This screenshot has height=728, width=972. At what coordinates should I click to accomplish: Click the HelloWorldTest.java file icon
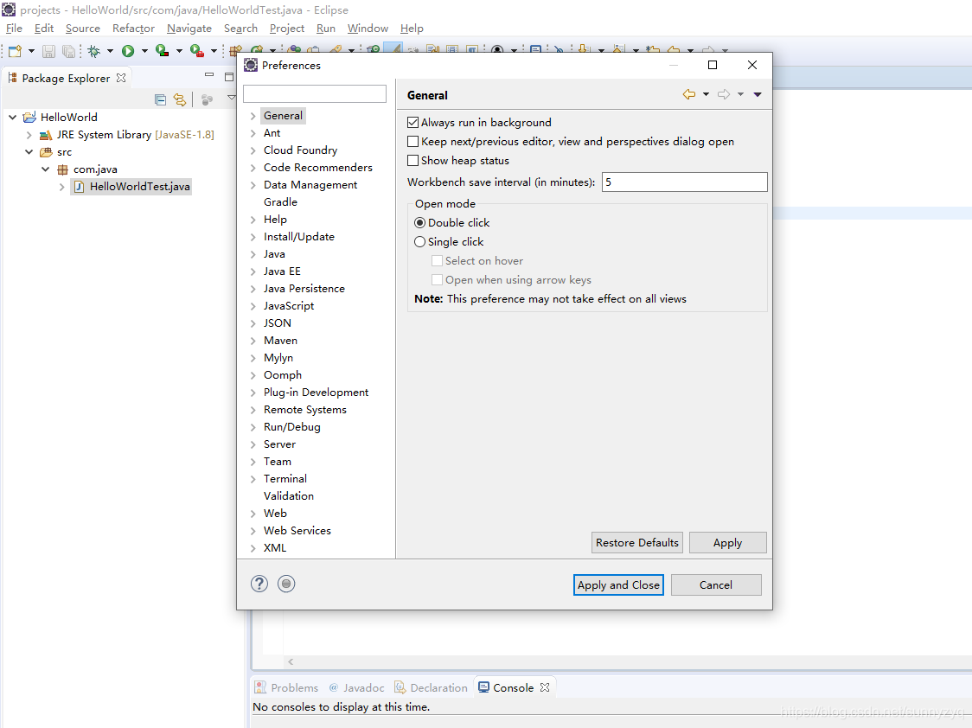coord(79,187)
